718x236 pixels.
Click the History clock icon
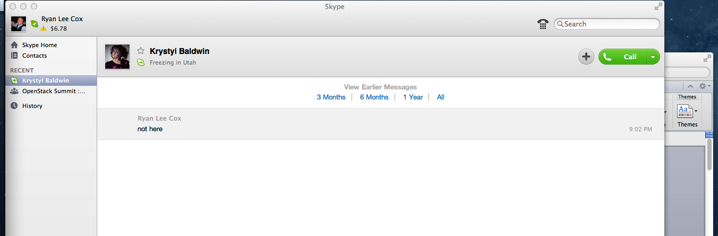point(14,106)
